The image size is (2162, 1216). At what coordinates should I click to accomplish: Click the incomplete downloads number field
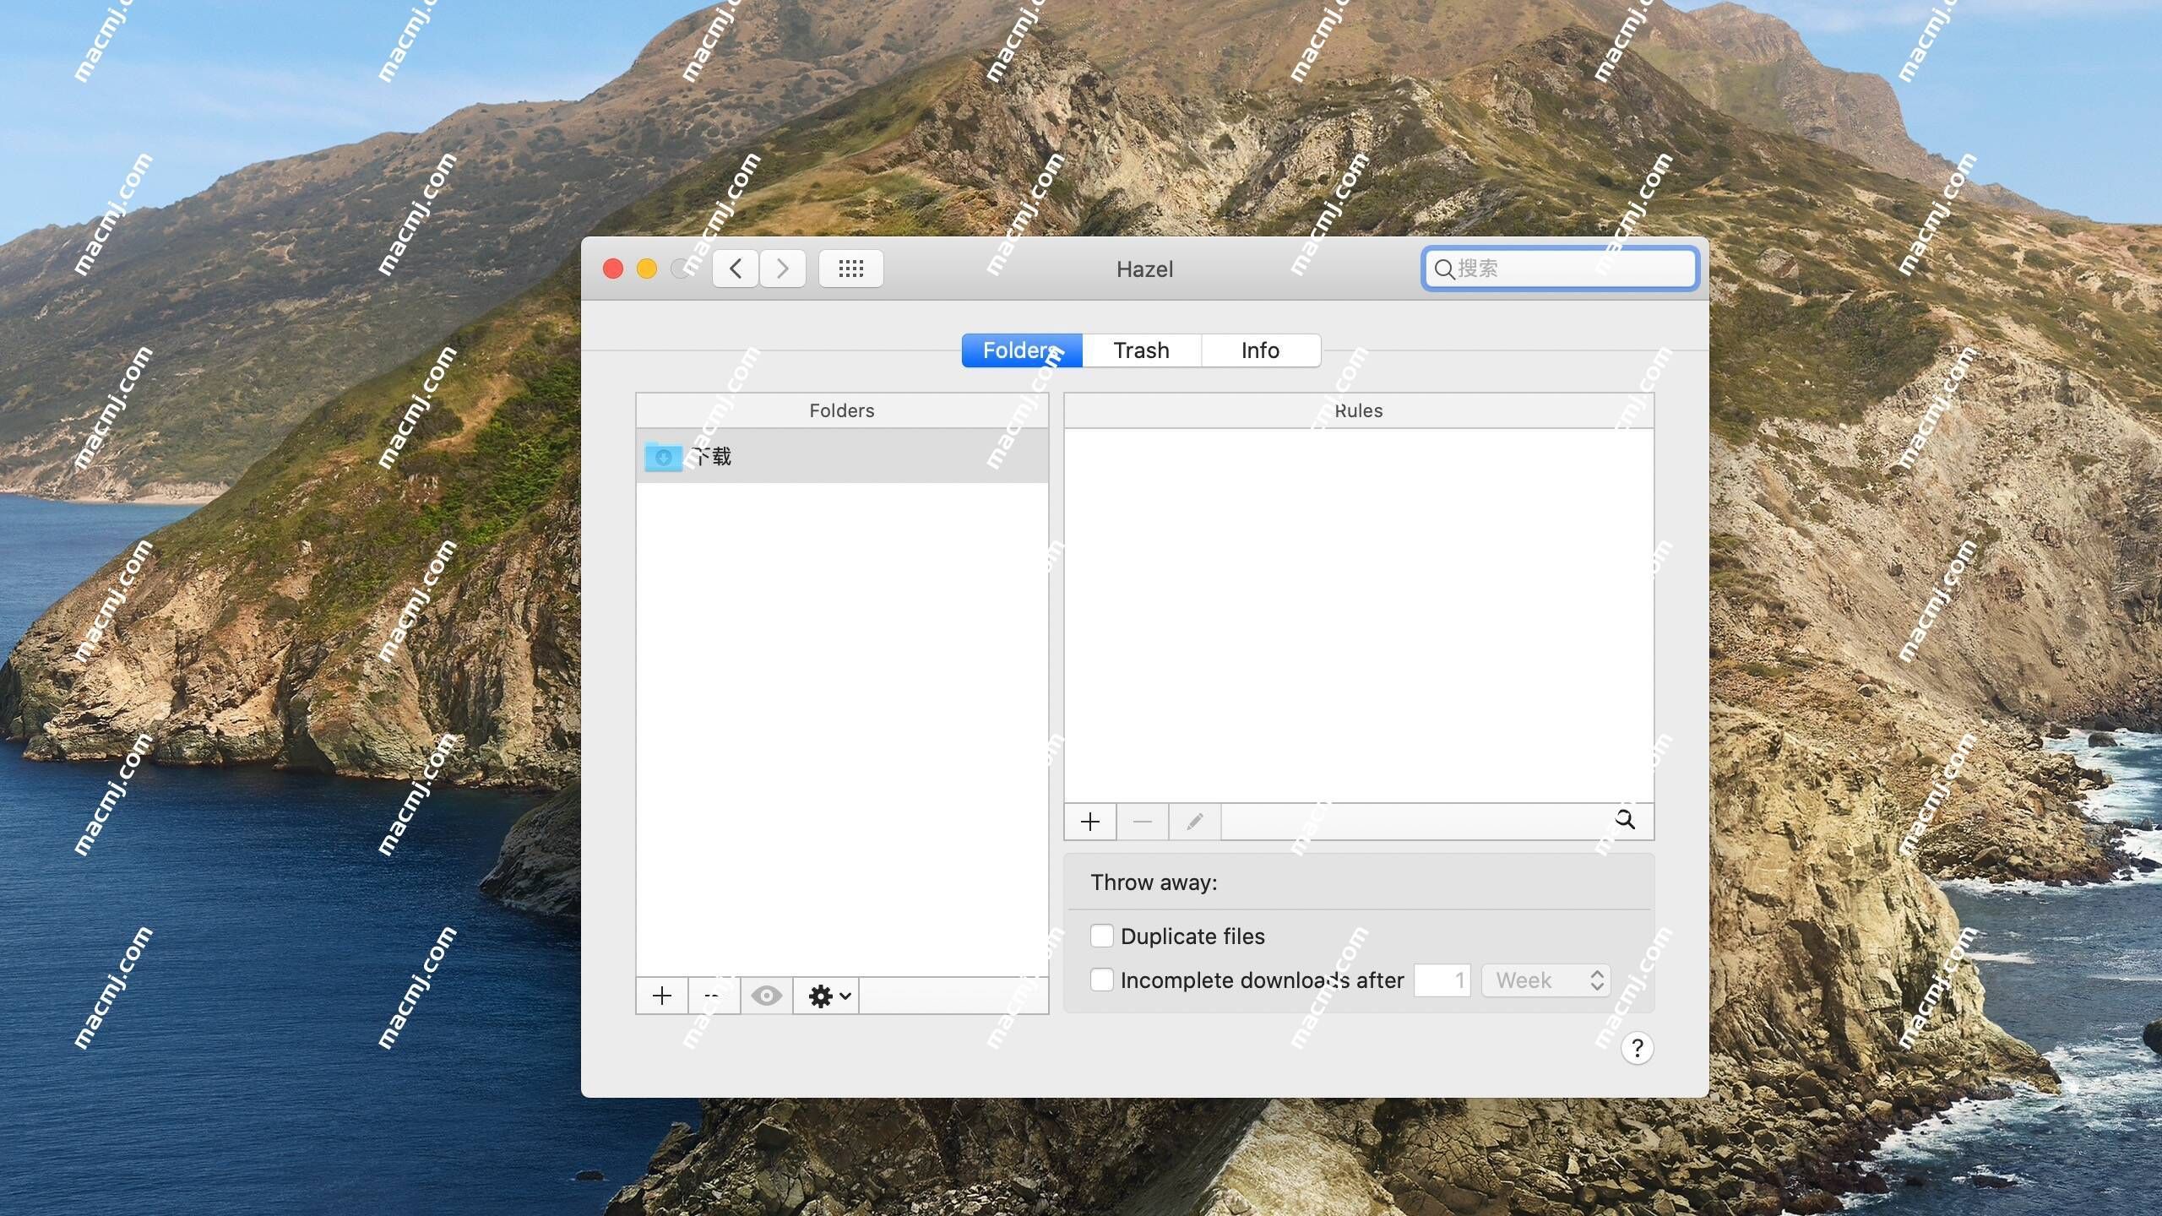click(x=1442, y=980)
